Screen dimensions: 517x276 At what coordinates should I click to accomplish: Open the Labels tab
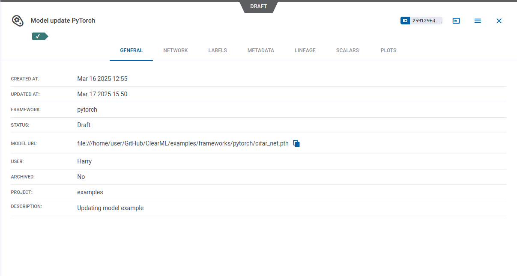[218, 50]
